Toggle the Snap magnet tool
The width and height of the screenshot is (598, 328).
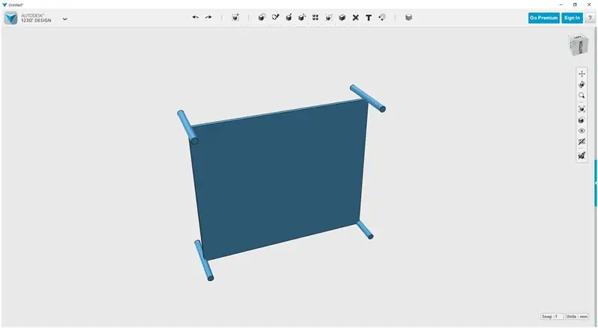(382, 17)
